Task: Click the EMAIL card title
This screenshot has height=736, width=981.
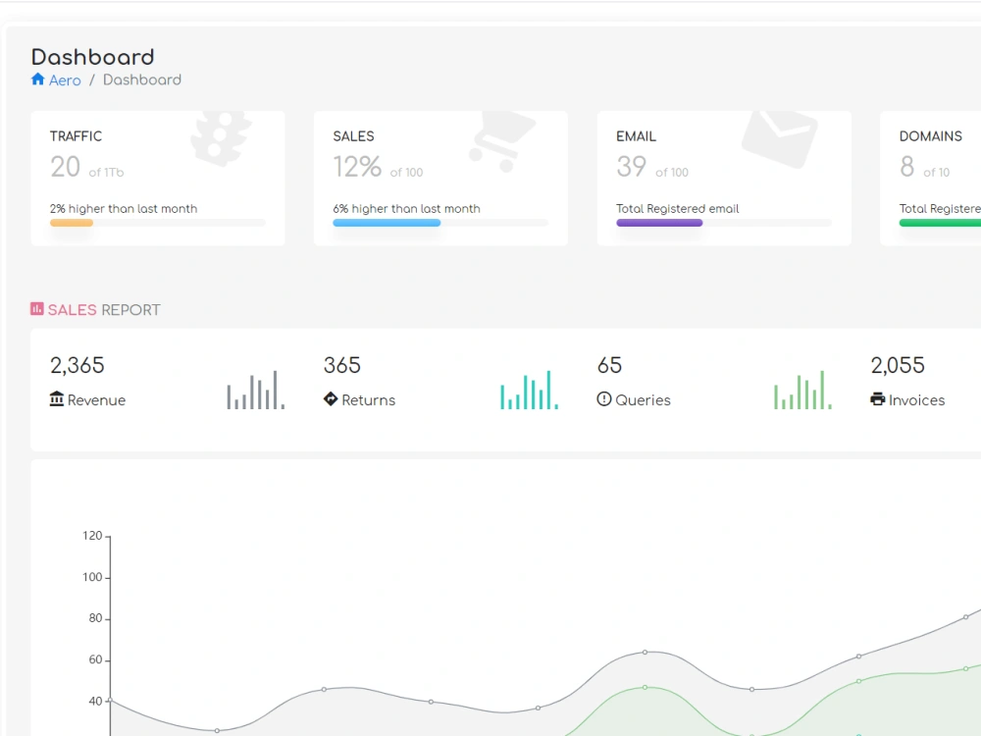Action: point(637,136)
